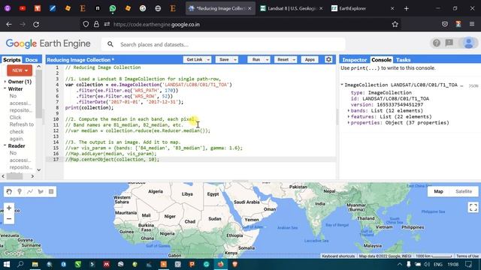
Task: Collapse the ImageCollection console entry
Action: point(342,85)
